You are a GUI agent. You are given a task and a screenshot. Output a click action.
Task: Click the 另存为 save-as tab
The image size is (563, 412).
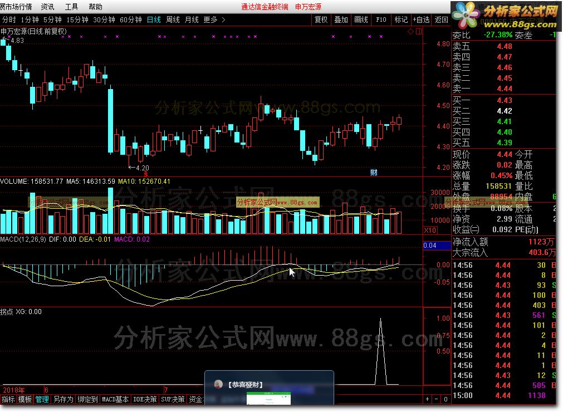[63, 399]
